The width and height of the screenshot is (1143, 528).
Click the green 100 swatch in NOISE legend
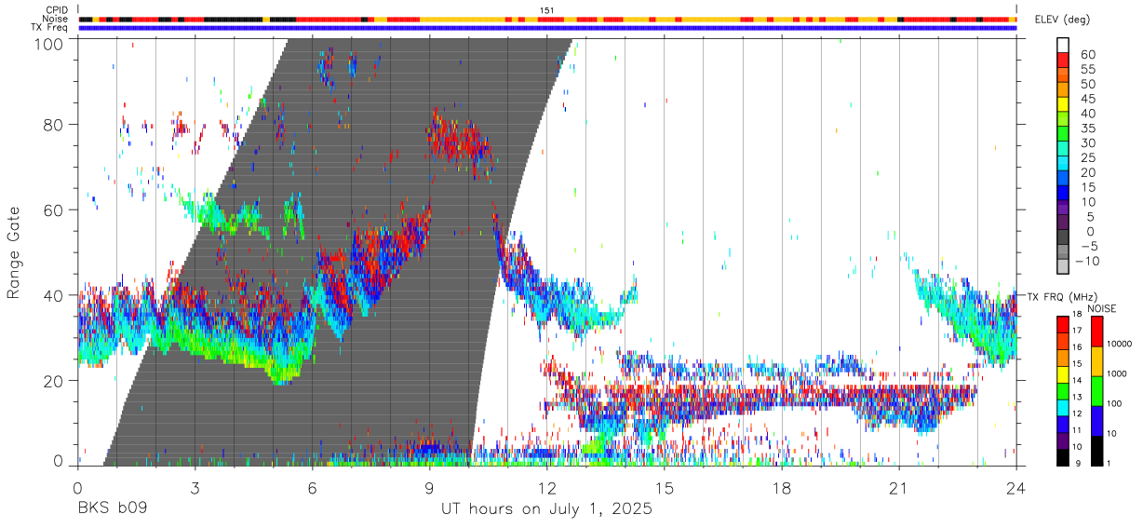click(x=1097, y=391)
